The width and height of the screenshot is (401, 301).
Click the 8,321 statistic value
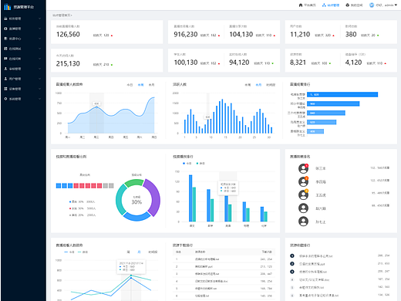[x=298, y=63]
